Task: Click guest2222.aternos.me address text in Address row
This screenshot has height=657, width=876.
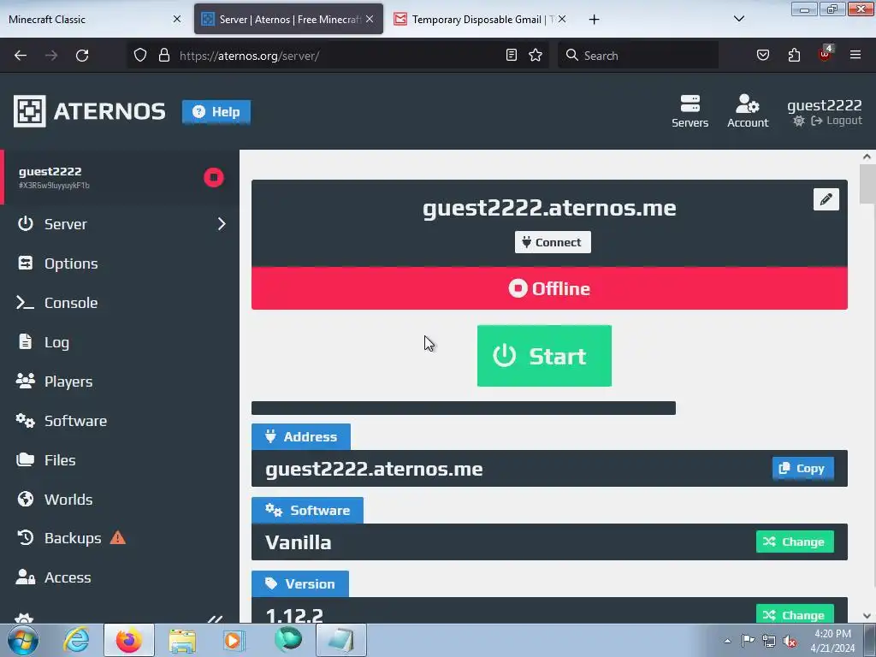Action: pyautogui.click(x=374, y=469)
